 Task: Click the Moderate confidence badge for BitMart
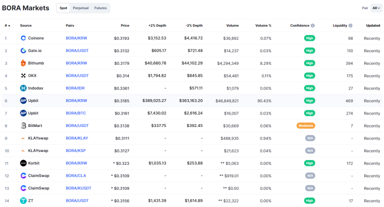pyautogui.click(x=306, y=126)
